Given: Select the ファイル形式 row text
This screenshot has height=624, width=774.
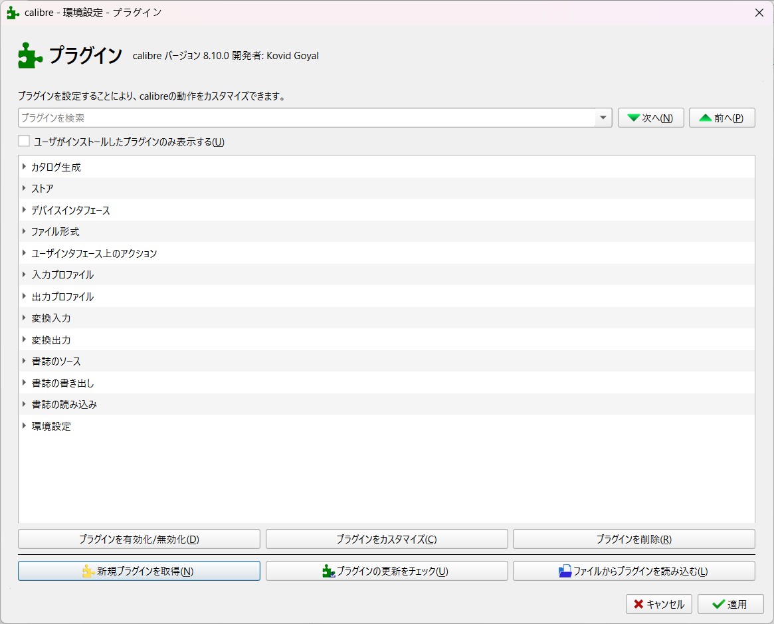Looking at the screenshot, I should click(55, 231).
